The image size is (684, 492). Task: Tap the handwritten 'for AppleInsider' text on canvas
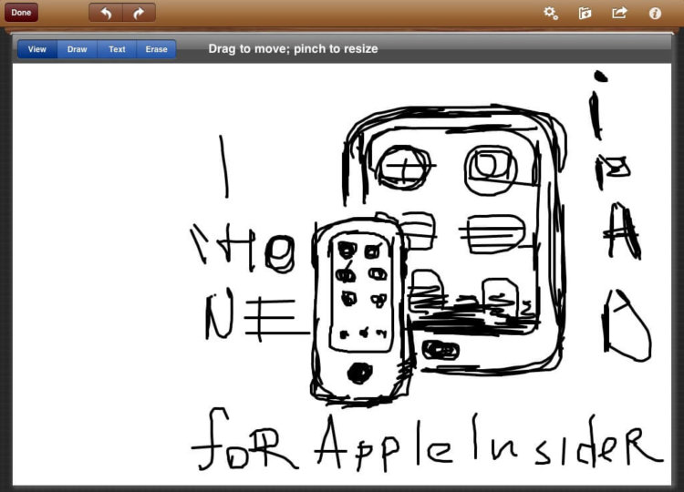427,441
